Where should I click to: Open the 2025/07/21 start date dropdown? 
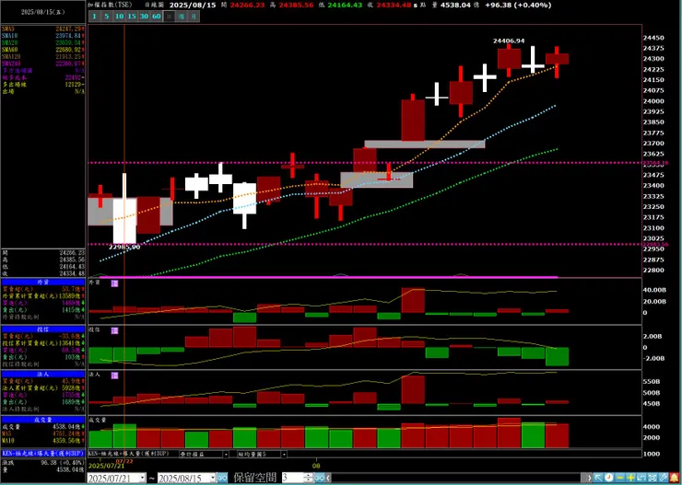coord(143,478)
